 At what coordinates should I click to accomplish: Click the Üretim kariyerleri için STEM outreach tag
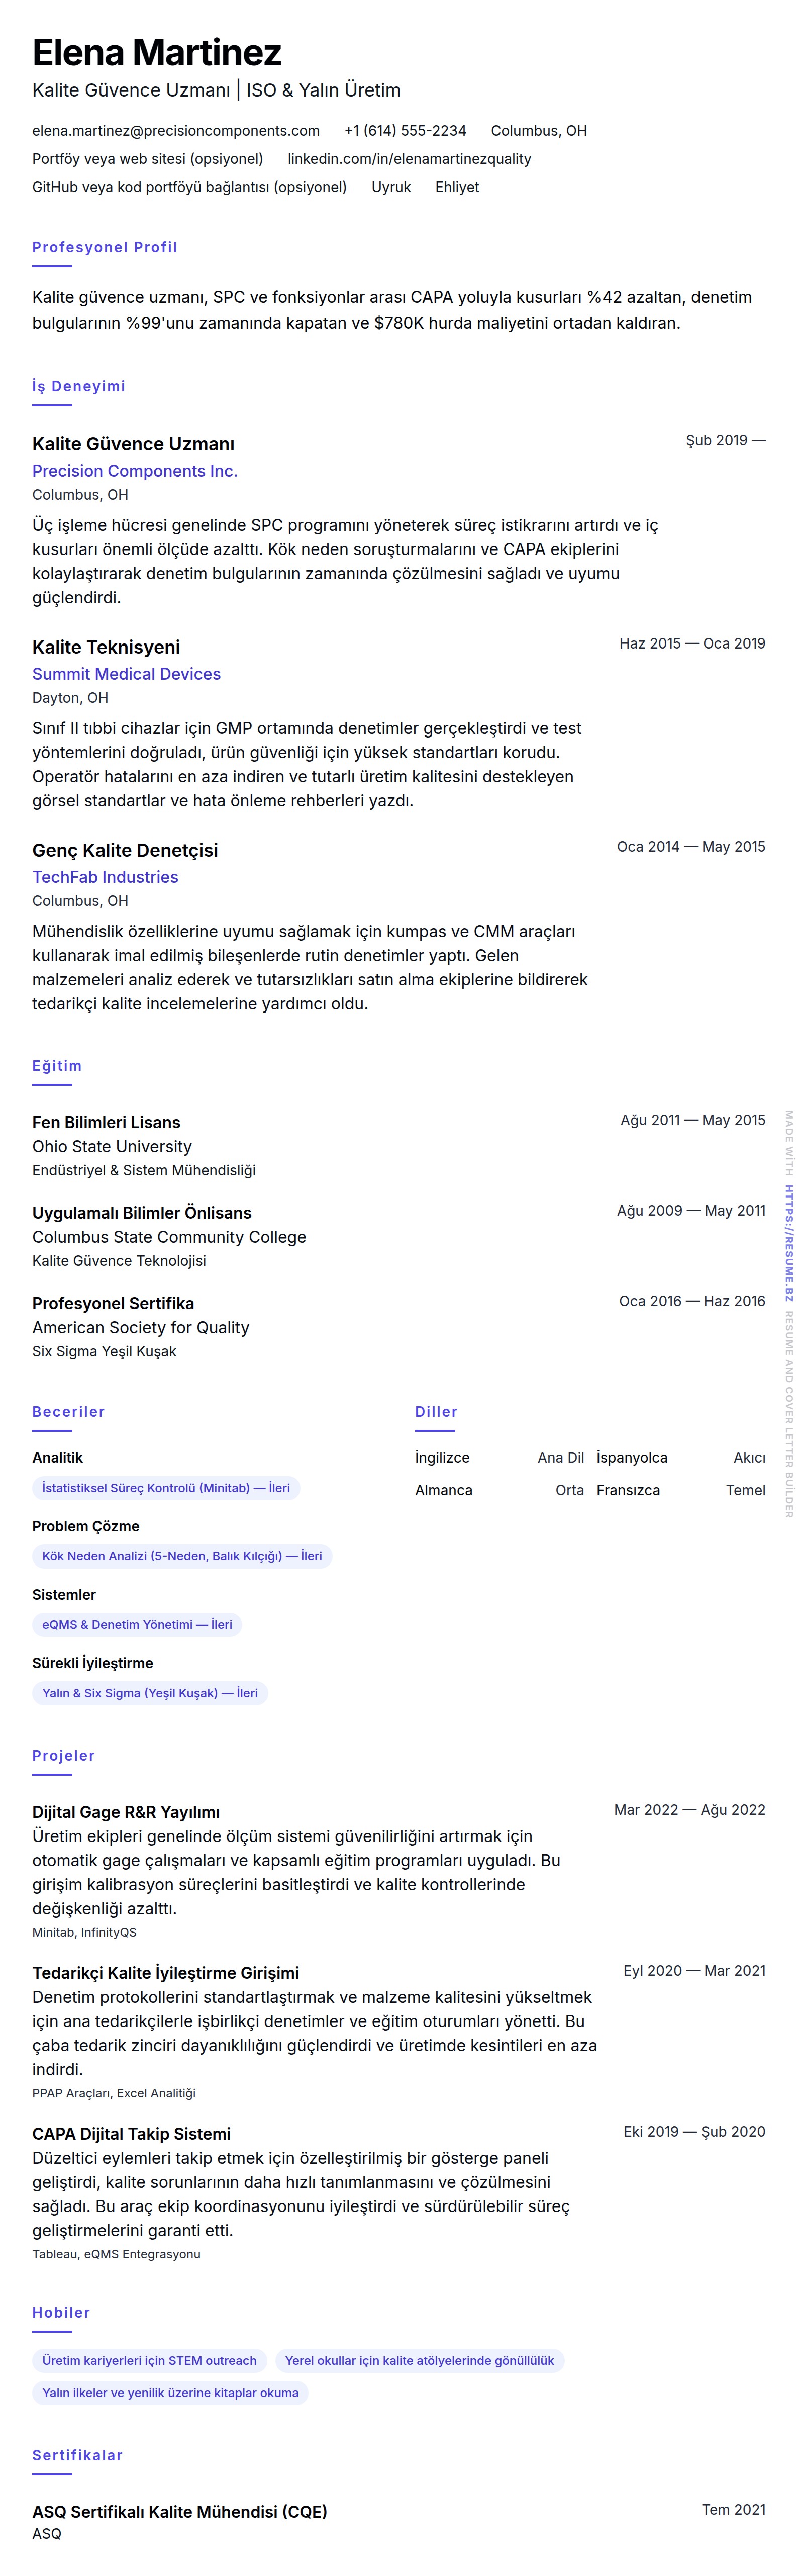[x=149, y=2360]
